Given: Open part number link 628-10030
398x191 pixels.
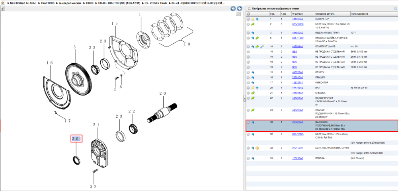Looking at the screenshot, I should pyautogui.click(x=298, y=24).
